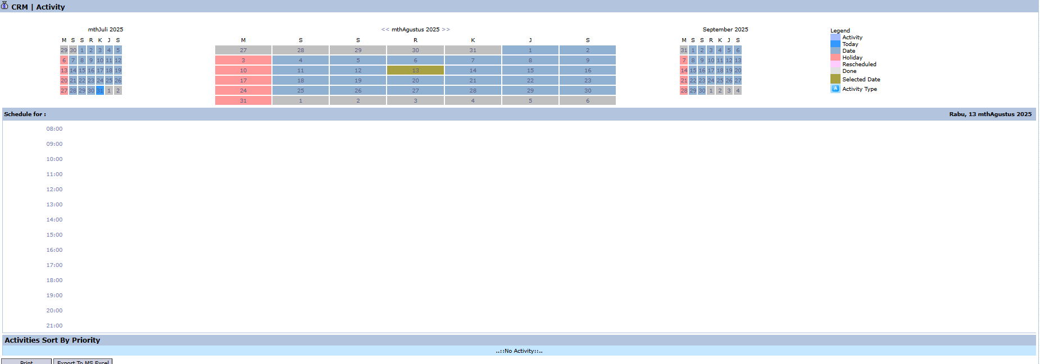The image size is (1040, 364).
Task: Choose date 30 in August calendar's last column
Action: coord(587,90)
